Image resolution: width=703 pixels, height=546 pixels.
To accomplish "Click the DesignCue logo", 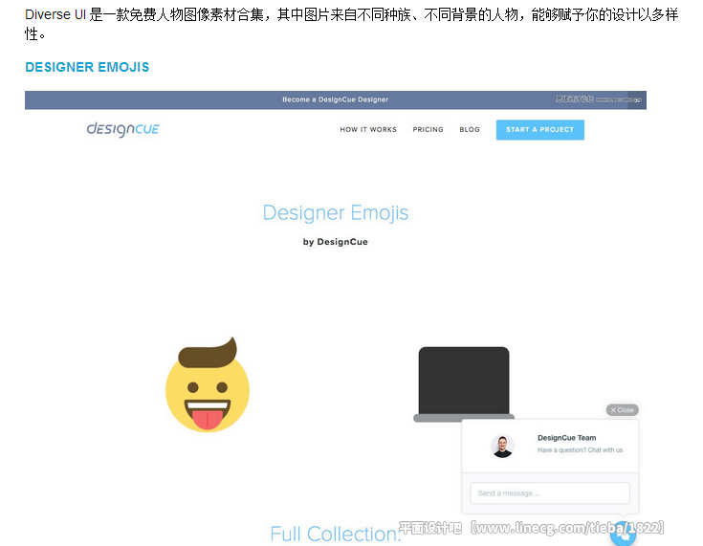I will (122, 129).
